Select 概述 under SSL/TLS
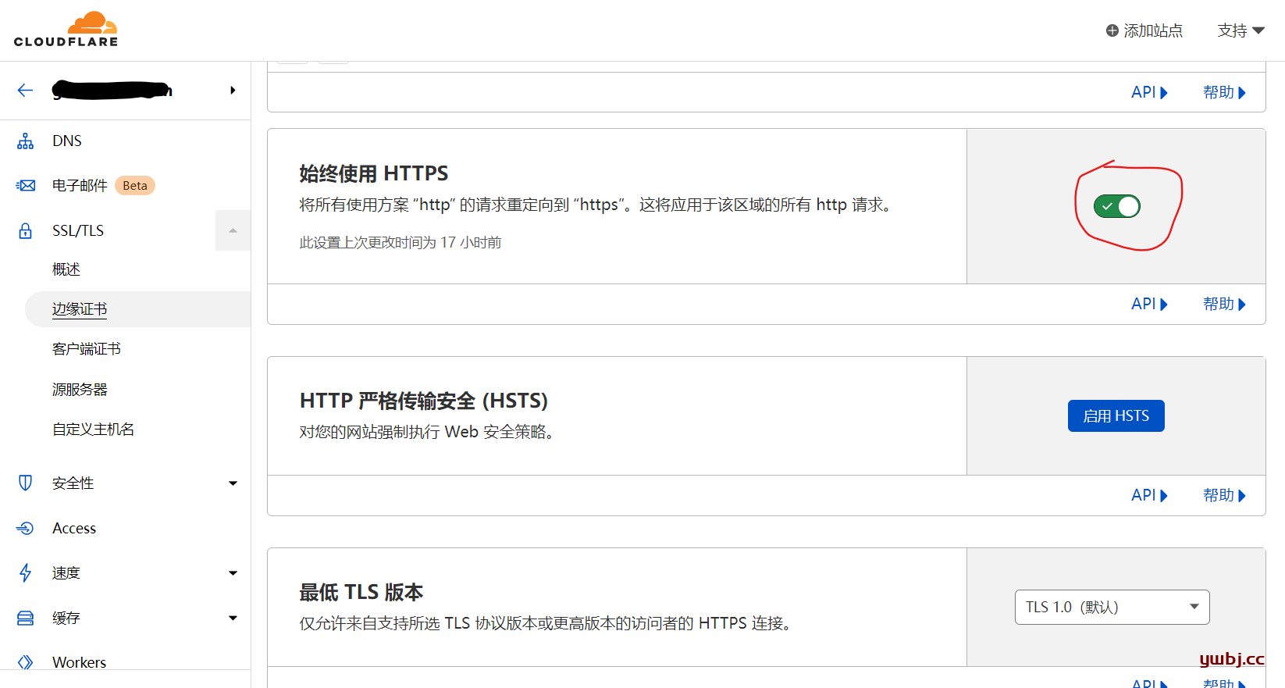The image size is (1285, 688). point(66,269)
